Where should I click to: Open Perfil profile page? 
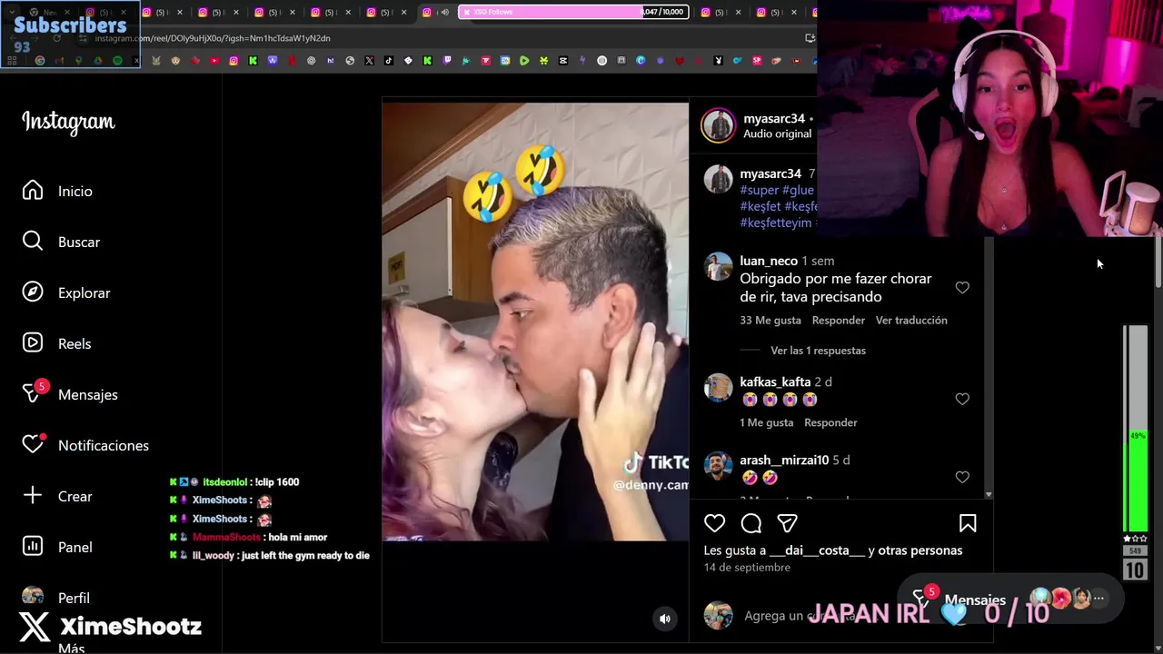pos(56,597)
